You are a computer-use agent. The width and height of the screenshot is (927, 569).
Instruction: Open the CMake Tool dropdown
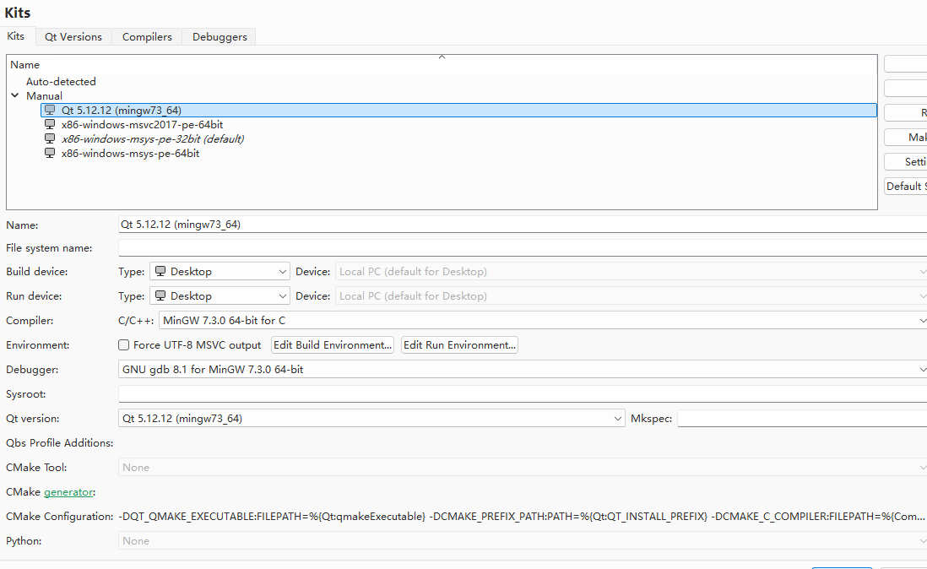coord(523,468)
